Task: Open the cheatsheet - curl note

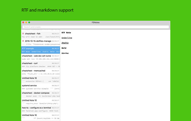Action: [40, 65]
